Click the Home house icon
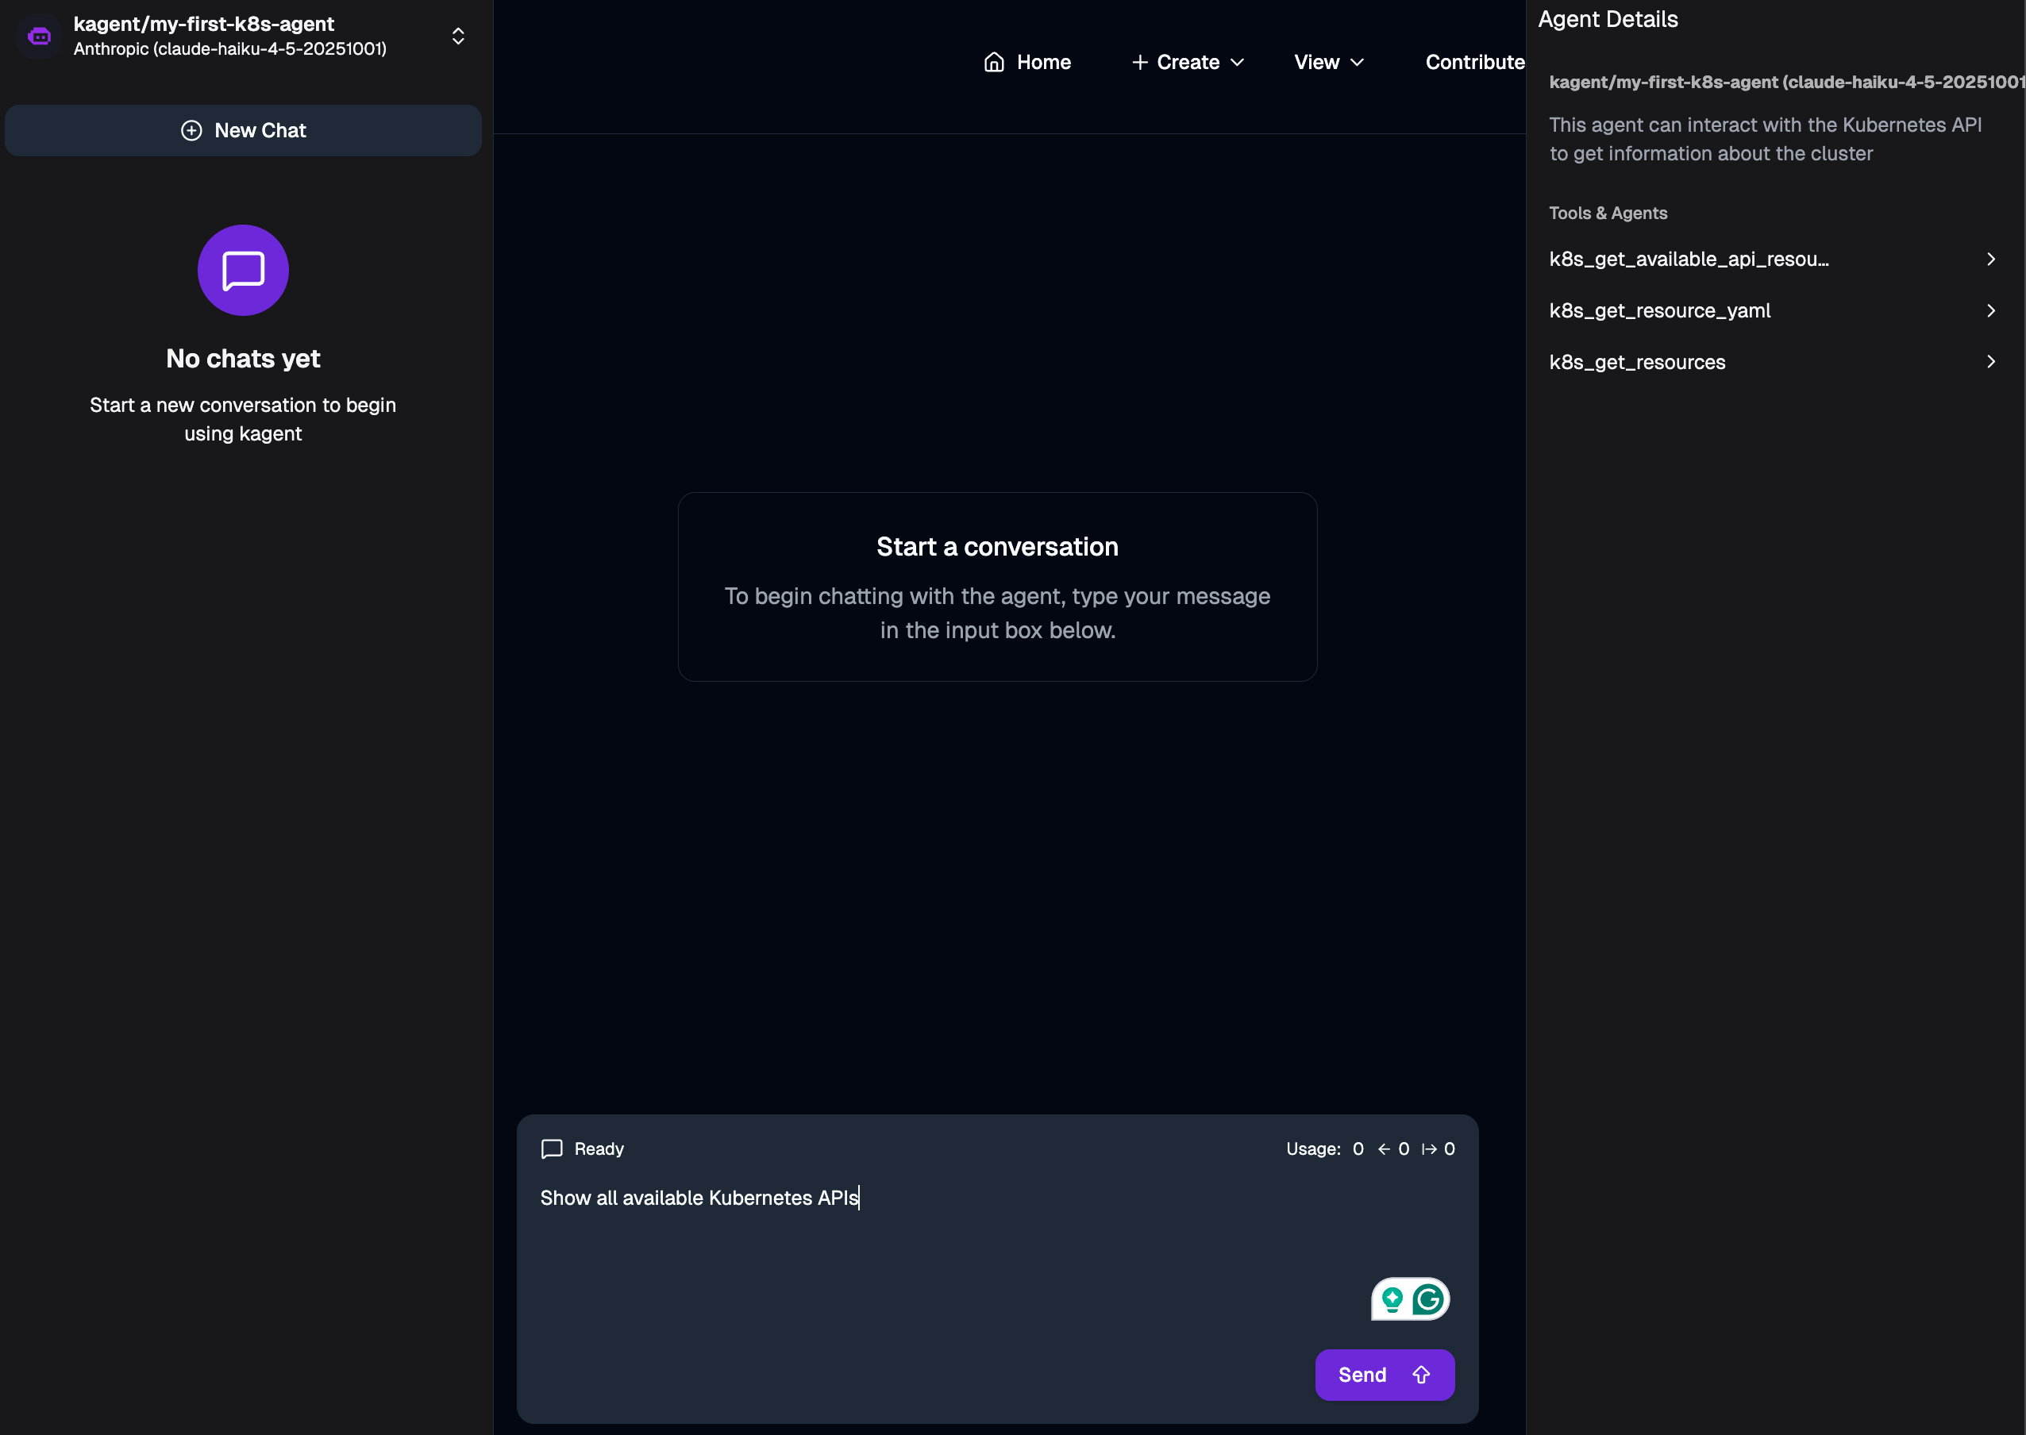This screenshot has height=1435, width=2026. [995, 62]
